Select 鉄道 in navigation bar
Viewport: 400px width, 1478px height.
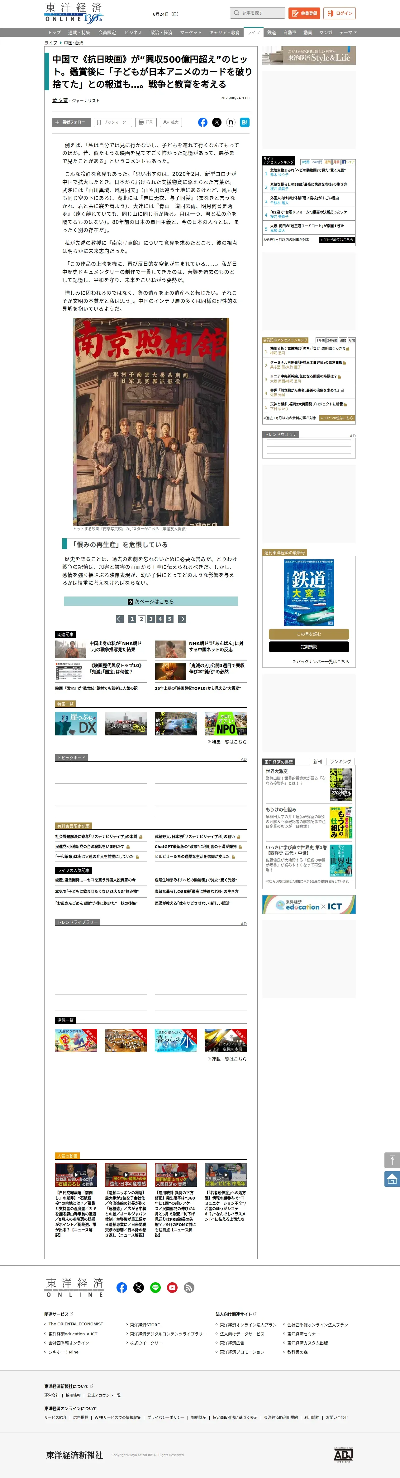click(x=271, y=33)
